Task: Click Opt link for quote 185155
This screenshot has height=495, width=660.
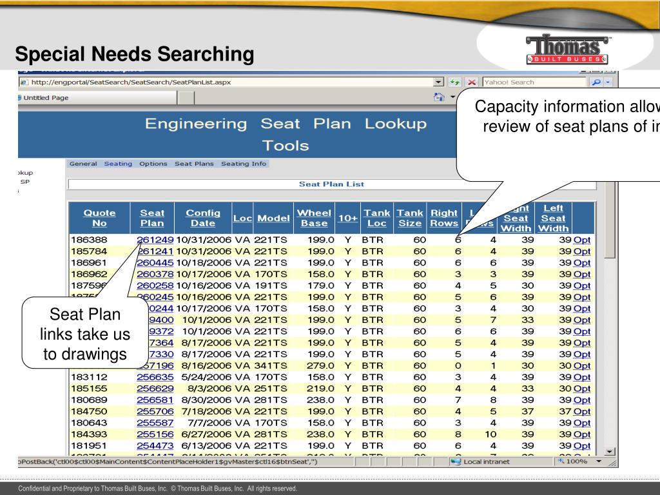Action: click(x=582, y=389)
